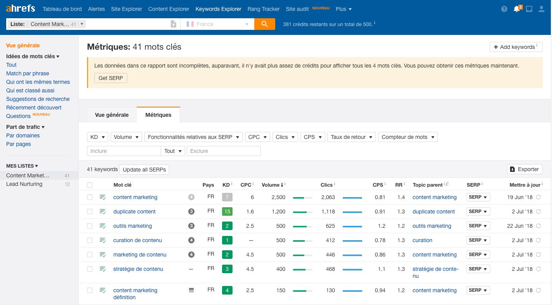Click the list icon for content marketing
The height and width of the screenshot is (305, 552).
coord(102,197)
